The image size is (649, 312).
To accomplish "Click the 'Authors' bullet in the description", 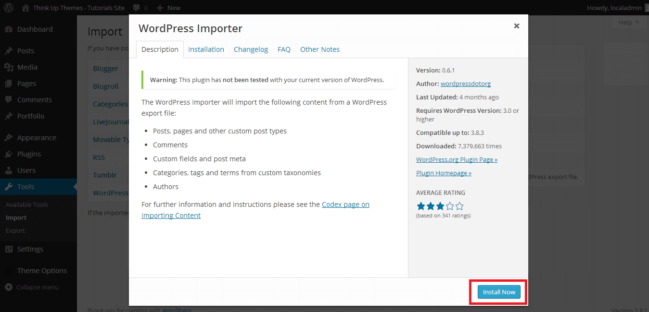I will tap(165, 187).
